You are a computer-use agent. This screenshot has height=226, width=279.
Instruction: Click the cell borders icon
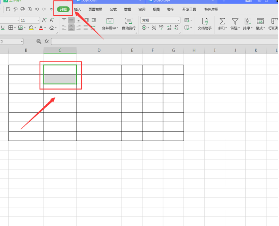coord(11,28)
